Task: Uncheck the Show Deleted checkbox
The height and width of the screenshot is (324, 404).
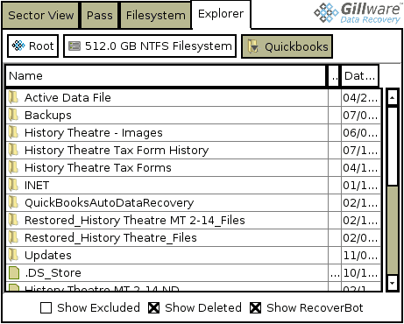Action: point(153,308)
